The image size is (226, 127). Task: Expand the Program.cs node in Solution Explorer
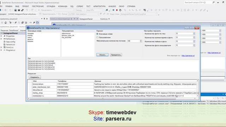1,50
